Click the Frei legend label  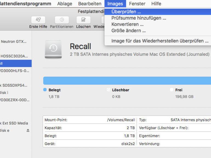tap(179, 90)
